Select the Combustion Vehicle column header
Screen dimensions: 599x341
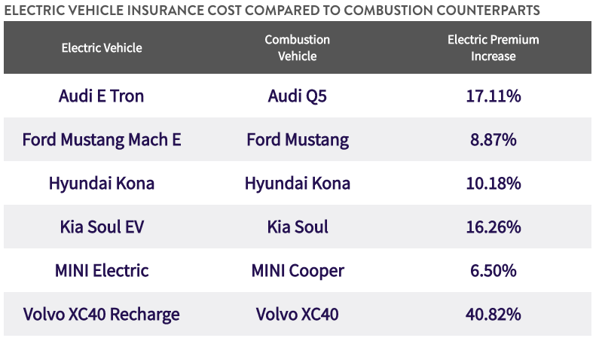pyautogui.click(x=298, y=48)
